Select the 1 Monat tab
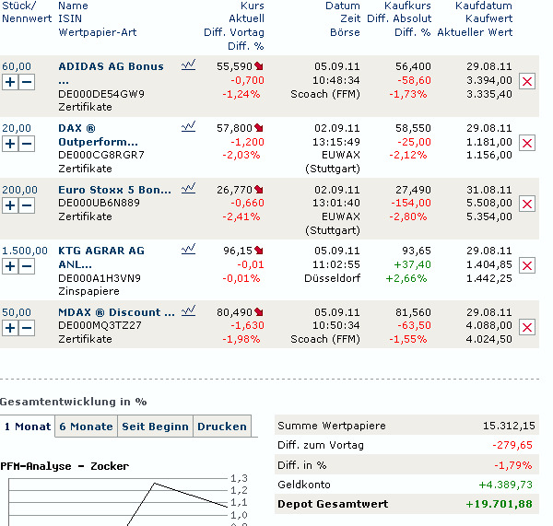 27,427
